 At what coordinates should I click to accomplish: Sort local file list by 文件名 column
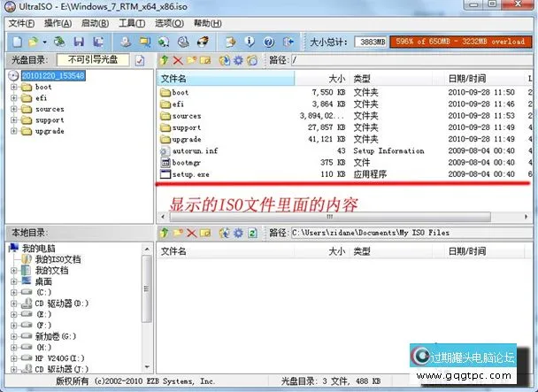pyautogui.click(x=226, y=251)
